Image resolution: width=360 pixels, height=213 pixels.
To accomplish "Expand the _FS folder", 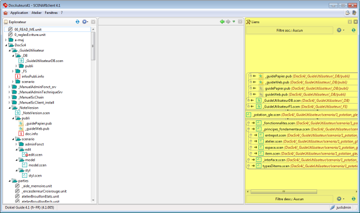I will pyautogui.click(x=13, y=71).
